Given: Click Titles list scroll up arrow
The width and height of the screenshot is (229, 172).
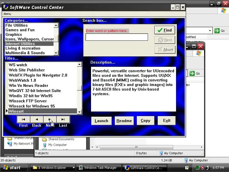Looking at the screenshot, I should (x=79, y=64).
